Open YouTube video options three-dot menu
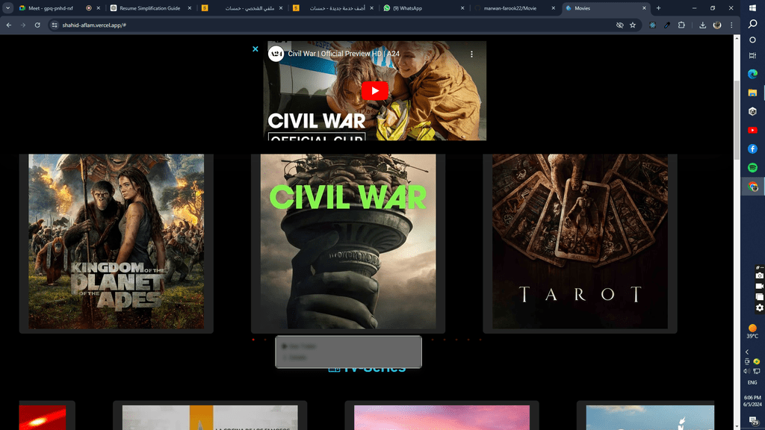This screenshot has height=430, width=765. (x=471, y=54)
